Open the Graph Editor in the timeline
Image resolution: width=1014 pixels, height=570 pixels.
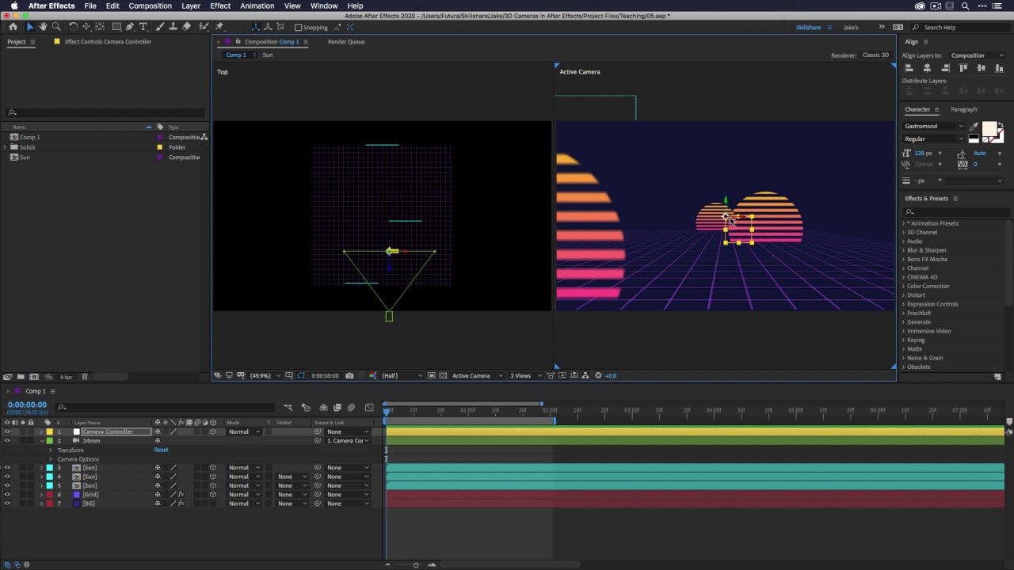[369, 407]
